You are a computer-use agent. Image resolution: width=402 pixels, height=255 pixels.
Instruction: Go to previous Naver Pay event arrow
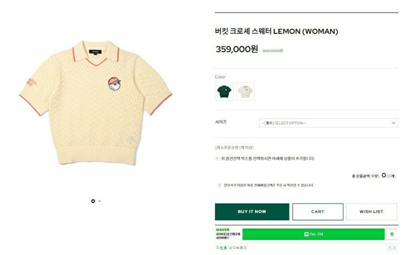point(390,248)
